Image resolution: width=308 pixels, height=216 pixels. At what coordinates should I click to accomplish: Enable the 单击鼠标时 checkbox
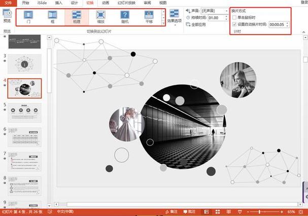(x=234, y=17)
